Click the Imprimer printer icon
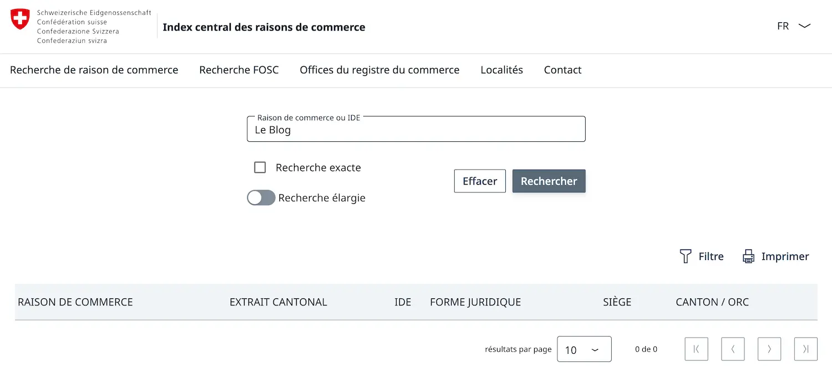The image size is (832, 377). [x=749, y=256]
